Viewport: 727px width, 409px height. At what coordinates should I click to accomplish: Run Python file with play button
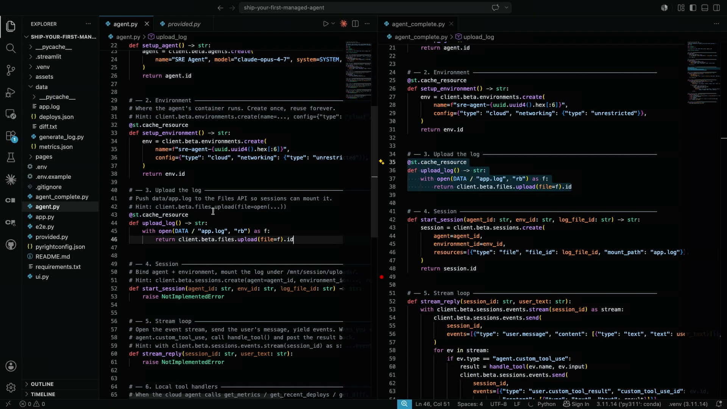326,23
